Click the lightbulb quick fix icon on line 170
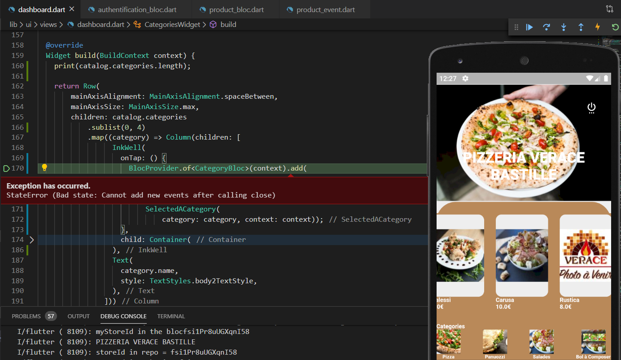This screenshot has width=621, height=360. point(44,168)
